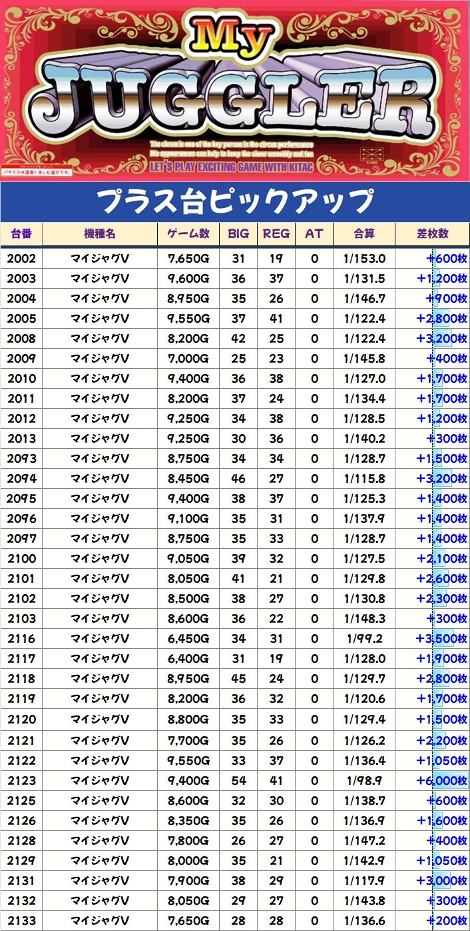Click machine number 2133 in last row

point(22,920)
